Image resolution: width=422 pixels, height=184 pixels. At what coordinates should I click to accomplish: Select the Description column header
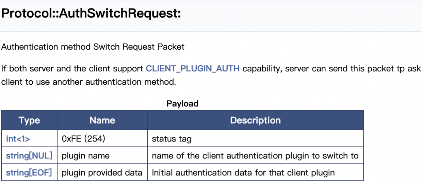point(255,120)
